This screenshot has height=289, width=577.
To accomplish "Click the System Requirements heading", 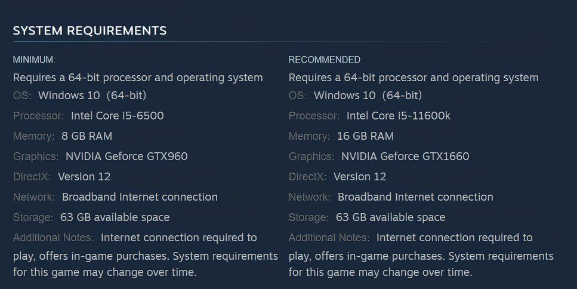I will (x=90, y=30).
